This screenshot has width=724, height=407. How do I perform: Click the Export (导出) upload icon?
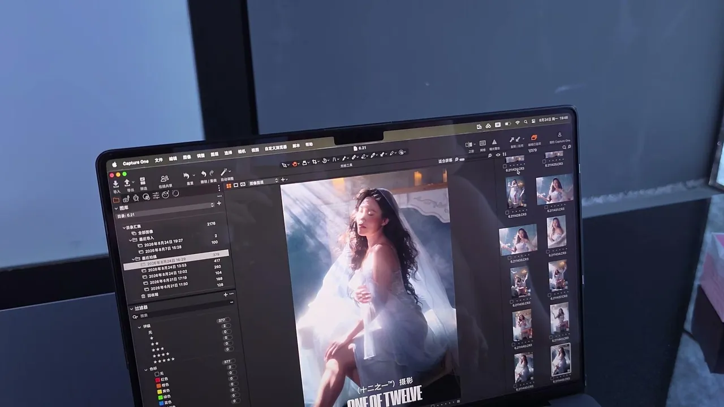(127, 183)
